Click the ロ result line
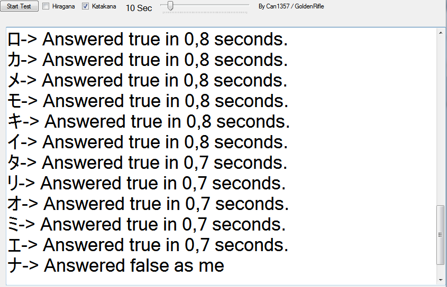Viewport: 447px width, 287px height. (148, 39)
